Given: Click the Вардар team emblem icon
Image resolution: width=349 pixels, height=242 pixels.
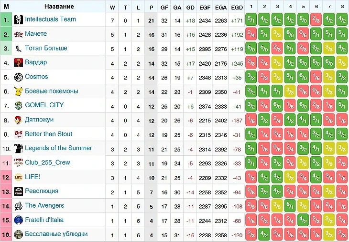Looking at the screenshot, I should (x=18, y=62).
